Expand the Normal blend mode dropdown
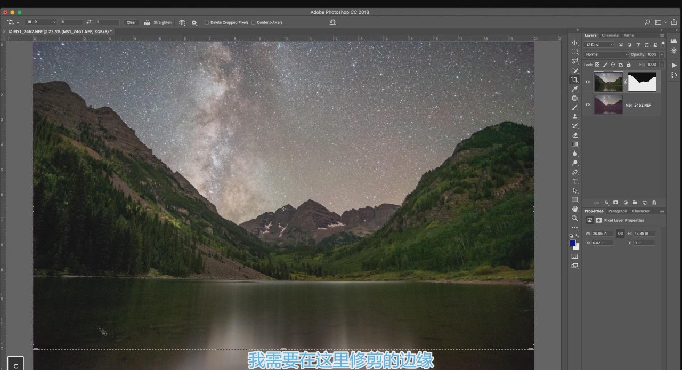682x370 pixels. point(606,54)
